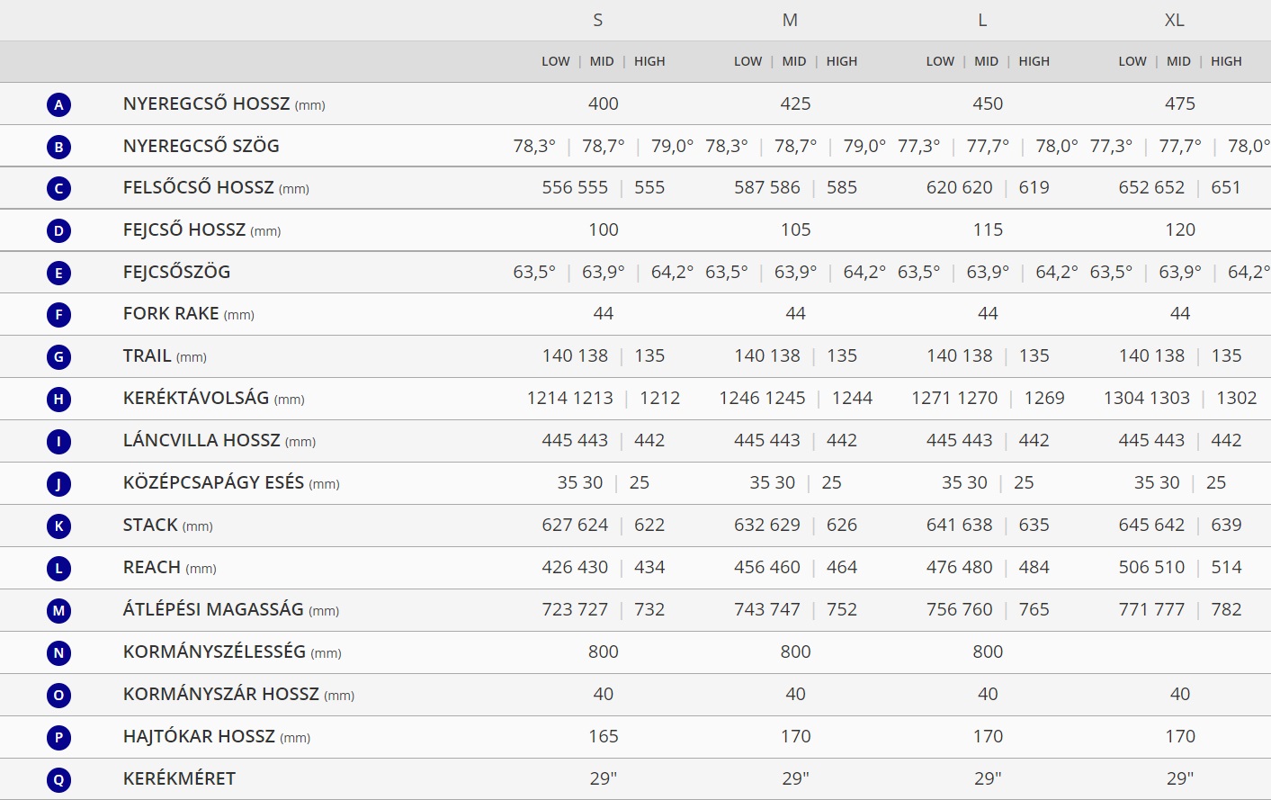Click the FEJCSŐ HOSSZ row label
Screen dimensions: 1271x800
[202, 229]
